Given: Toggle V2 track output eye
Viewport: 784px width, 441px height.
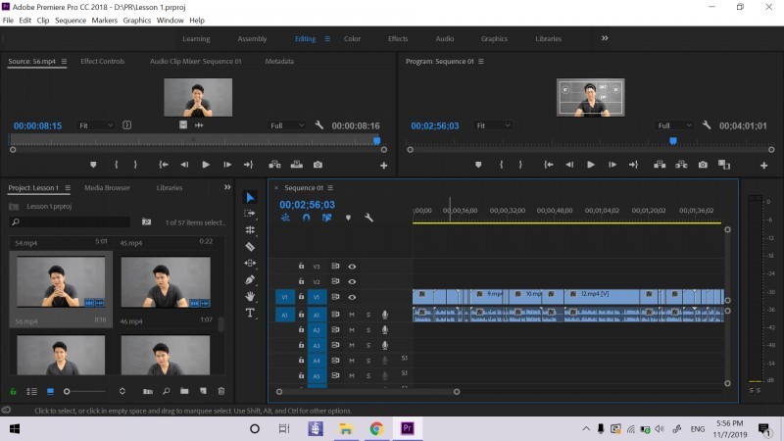Looking at the screenshot, I should (352, 281).
